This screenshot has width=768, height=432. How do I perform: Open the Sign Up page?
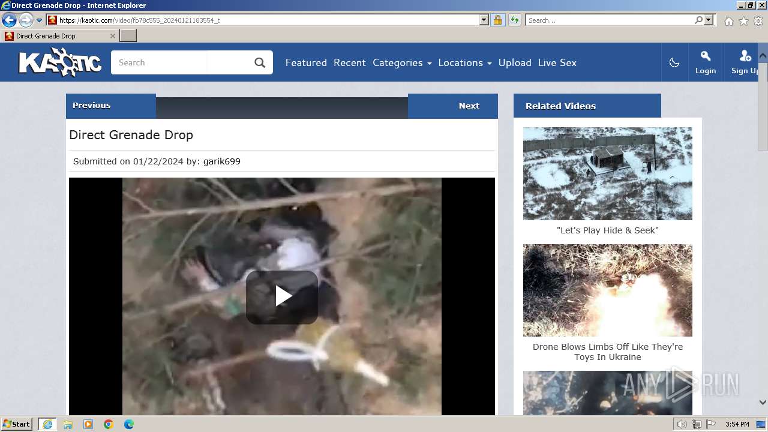click(x=745, y=62)
